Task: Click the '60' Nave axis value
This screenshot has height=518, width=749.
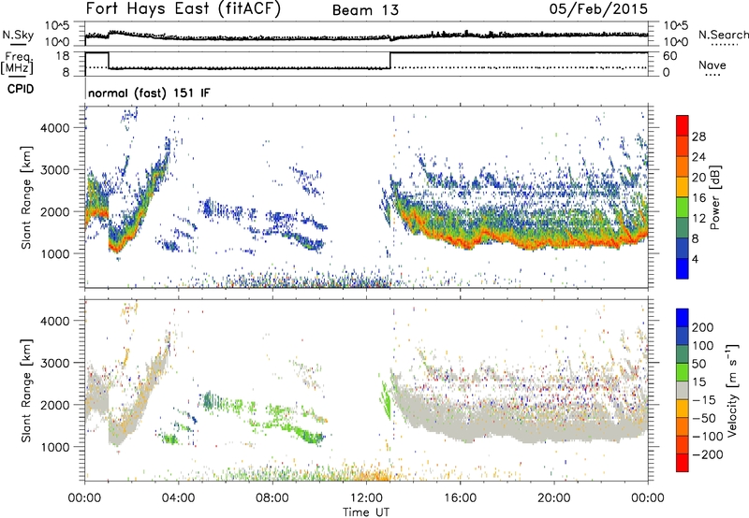Action: coord(669,56)
